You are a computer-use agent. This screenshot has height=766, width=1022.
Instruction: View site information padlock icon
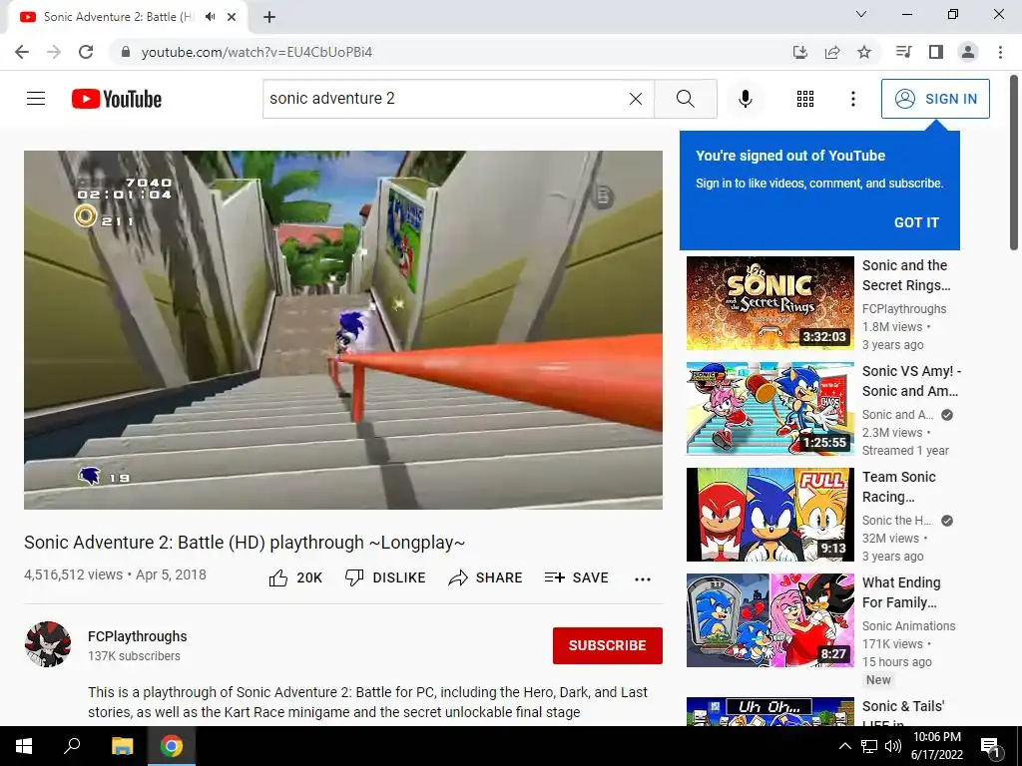(x=126, y=52)
